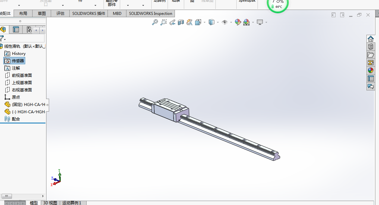Click the Previous View icon
Viewport: 379px width, 205px height.
(x=172, y=22)
